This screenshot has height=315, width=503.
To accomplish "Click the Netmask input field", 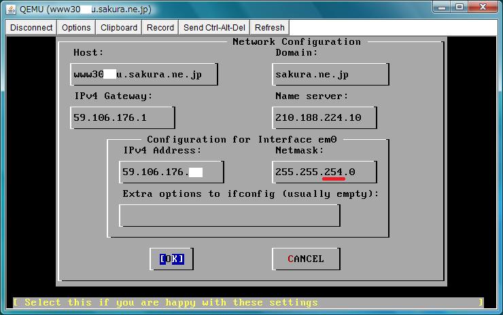I will pyautogui.click(x=324, y=172).
